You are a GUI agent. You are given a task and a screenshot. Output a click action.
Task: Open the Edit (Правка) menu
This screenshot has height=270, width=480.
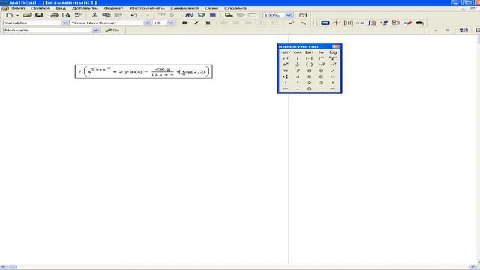point(40,8)
